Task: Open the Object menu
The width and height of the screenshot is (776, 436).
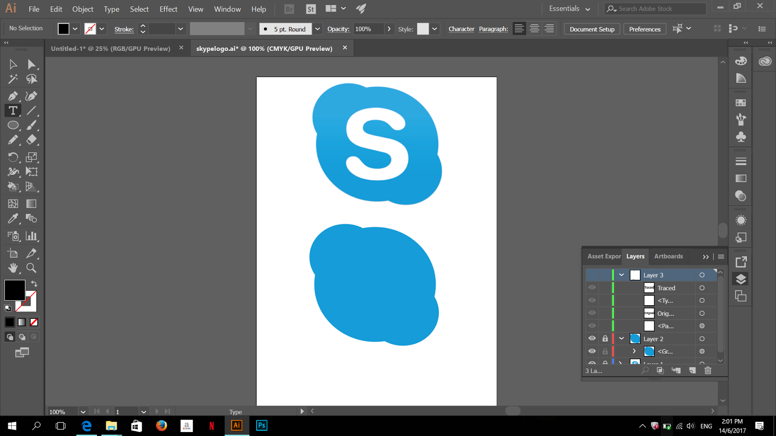Action: 83,9
